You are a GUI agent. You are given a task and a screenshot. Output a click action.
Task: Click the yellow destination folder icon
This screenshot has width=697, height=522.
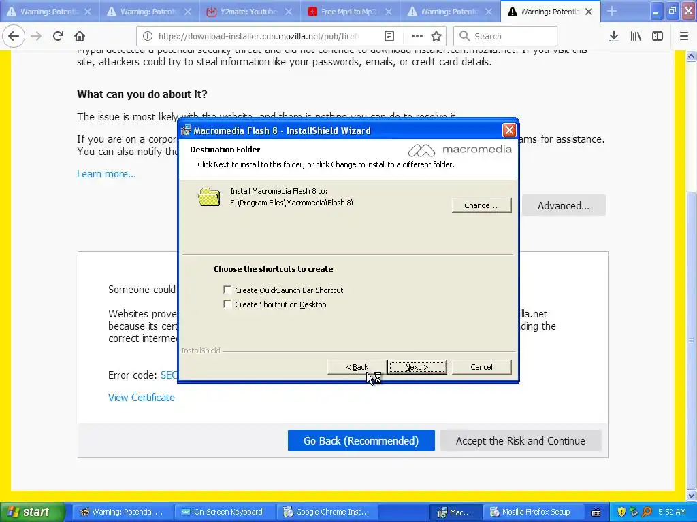[209, 196]
